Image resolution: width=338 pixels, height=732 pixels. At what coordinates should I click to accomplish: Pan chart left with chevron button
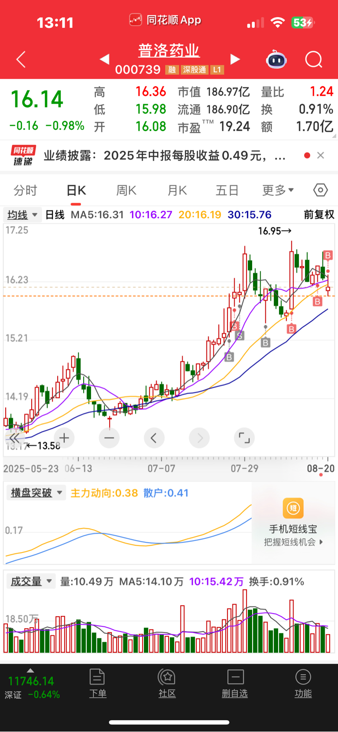(154, 438)
